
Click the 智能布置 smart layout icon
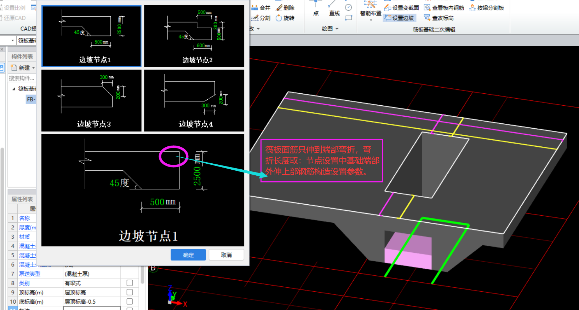click(370, 5)
